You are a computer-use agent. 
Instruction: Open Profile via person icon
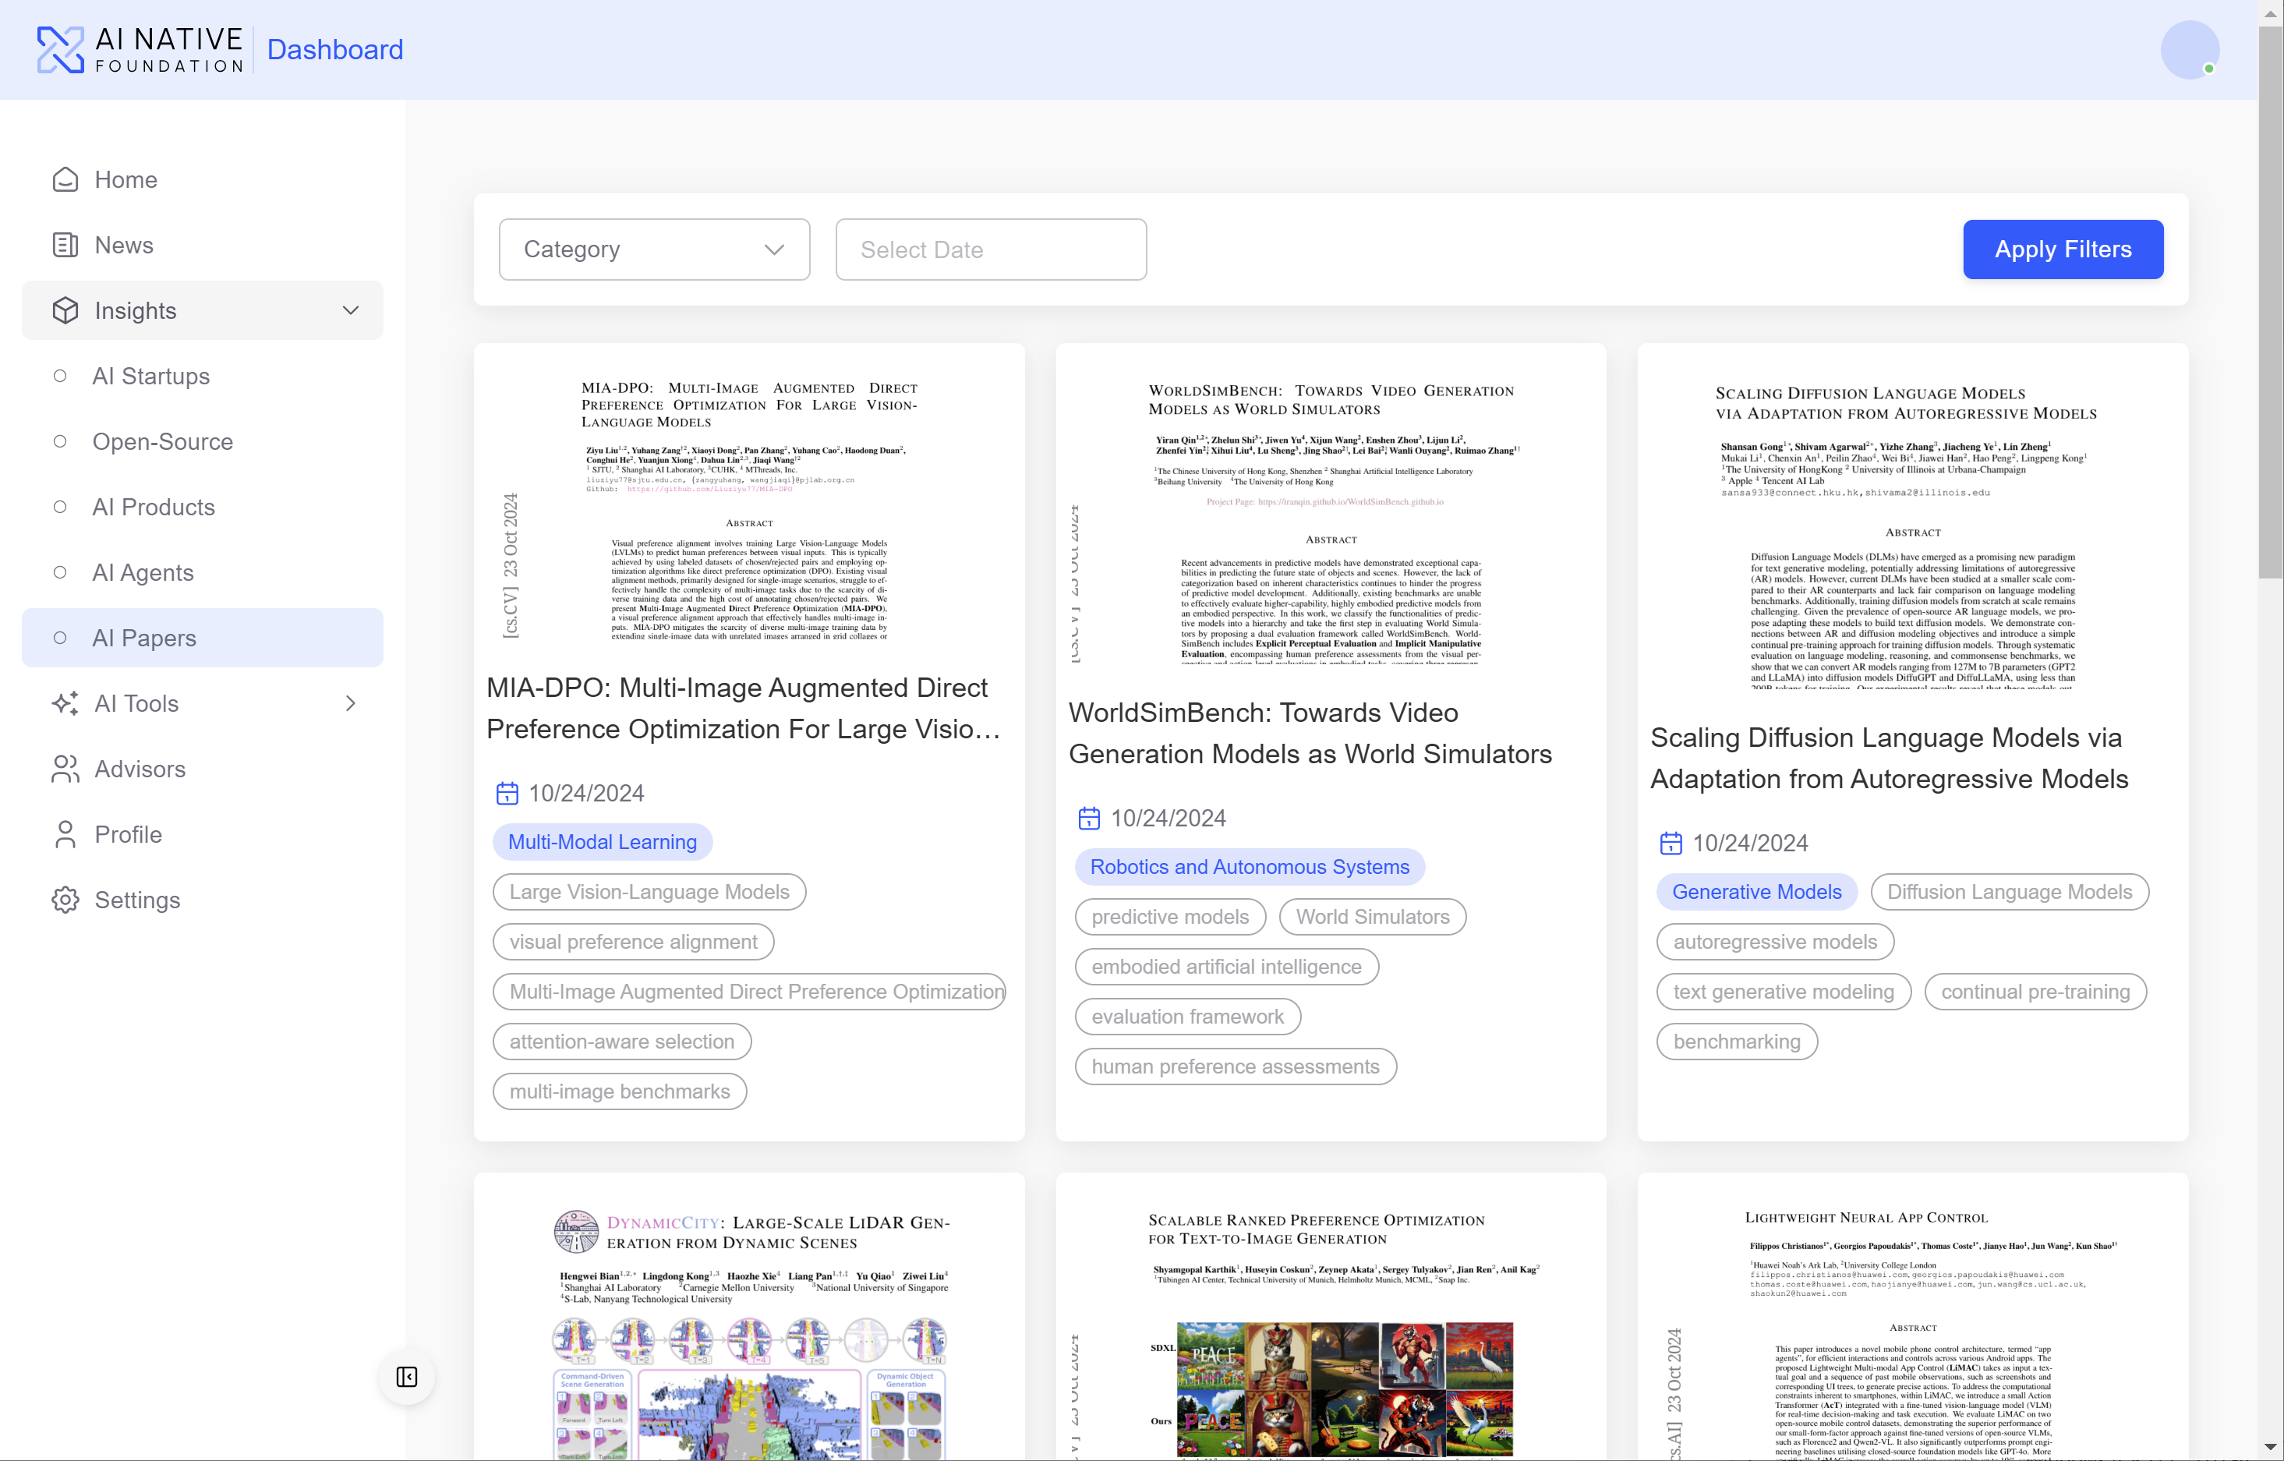point(65,834)
